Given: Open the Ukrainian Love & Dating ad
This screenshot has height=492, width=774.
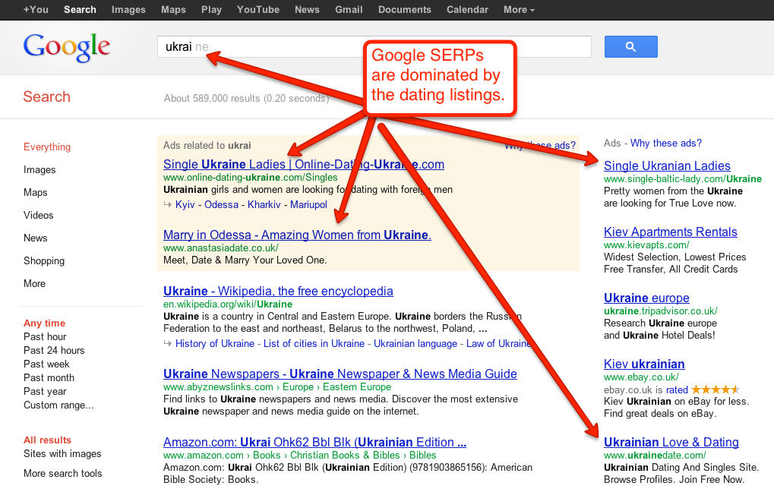Looking at the screenshot, I should pos(671,442).
